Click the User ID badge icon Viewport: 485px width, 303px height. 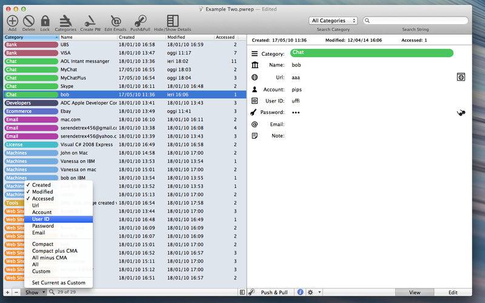[x=255, y=101]
